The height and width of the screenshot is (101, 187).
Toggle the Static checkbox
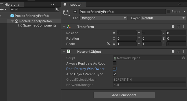168,12
